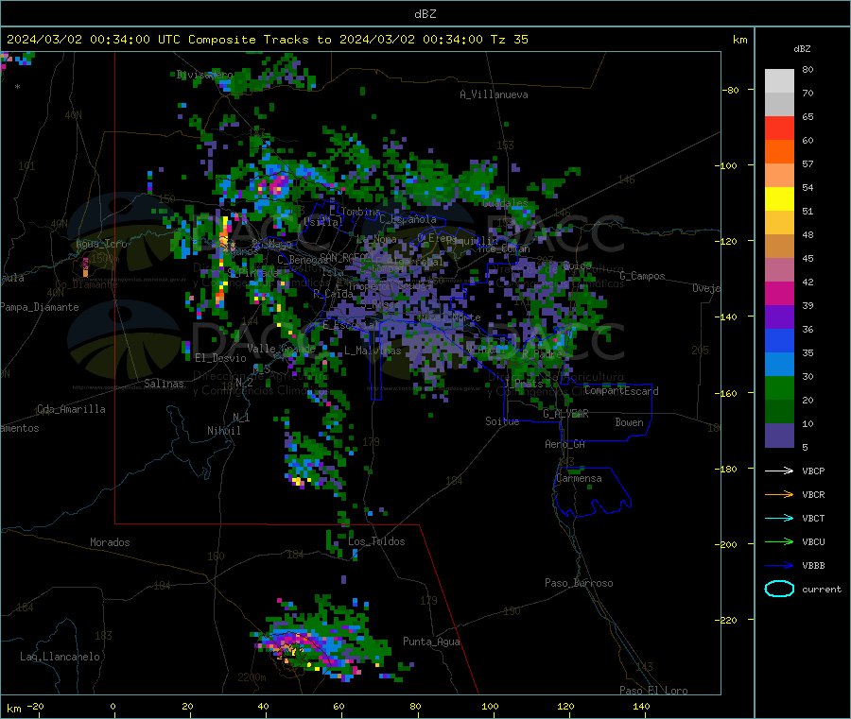Click the 'Pampa_Diamante' map label
Image resolution: width=851 pixels, height=719 pixels.
pyautogui.click(x=39, y=307)
